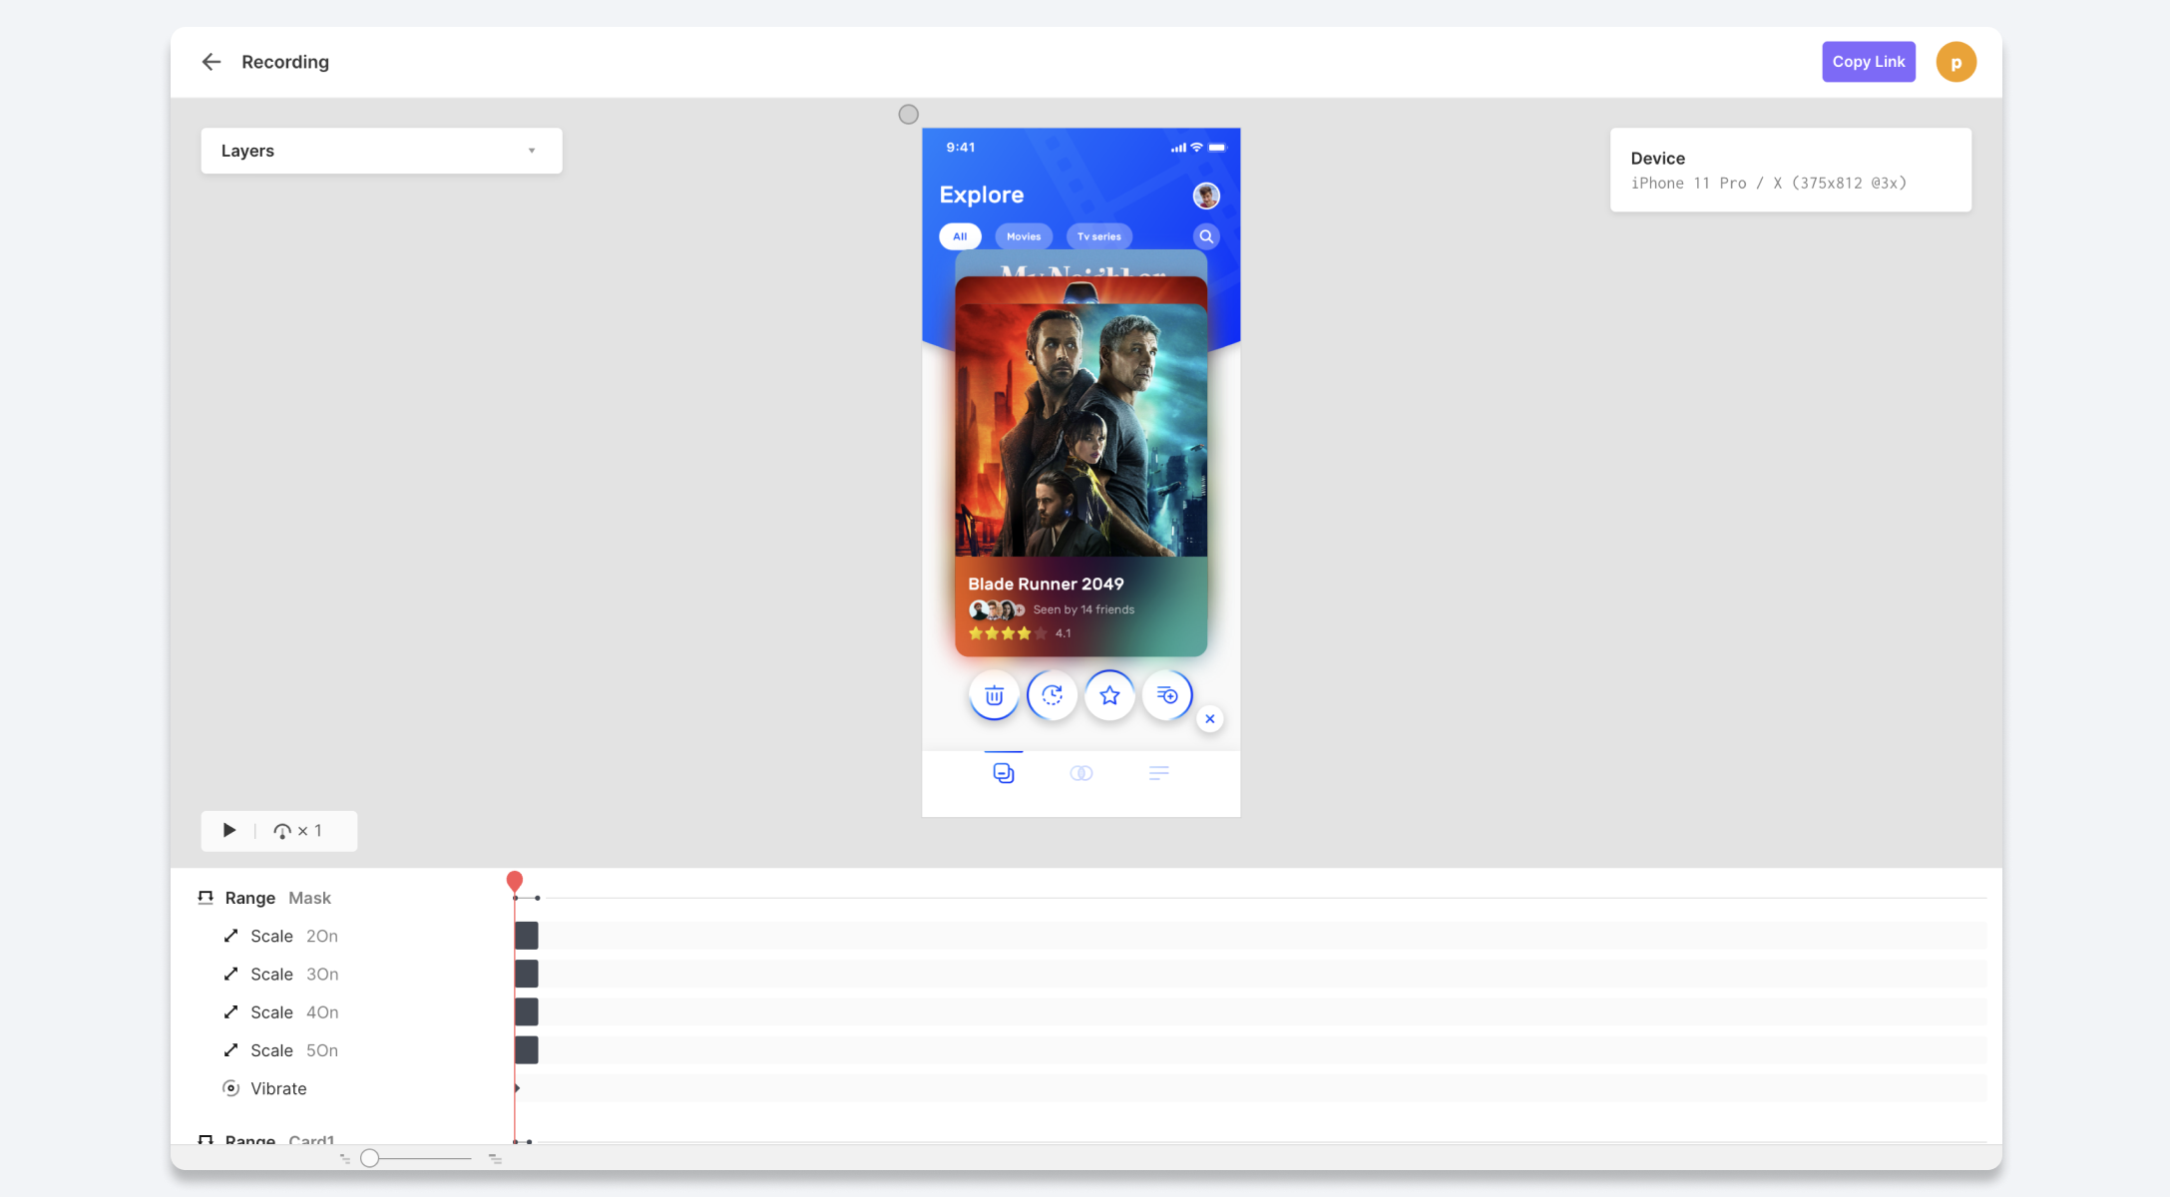Click the small X close icon
2170x1197 pixels.
[x=1209, y=719]
